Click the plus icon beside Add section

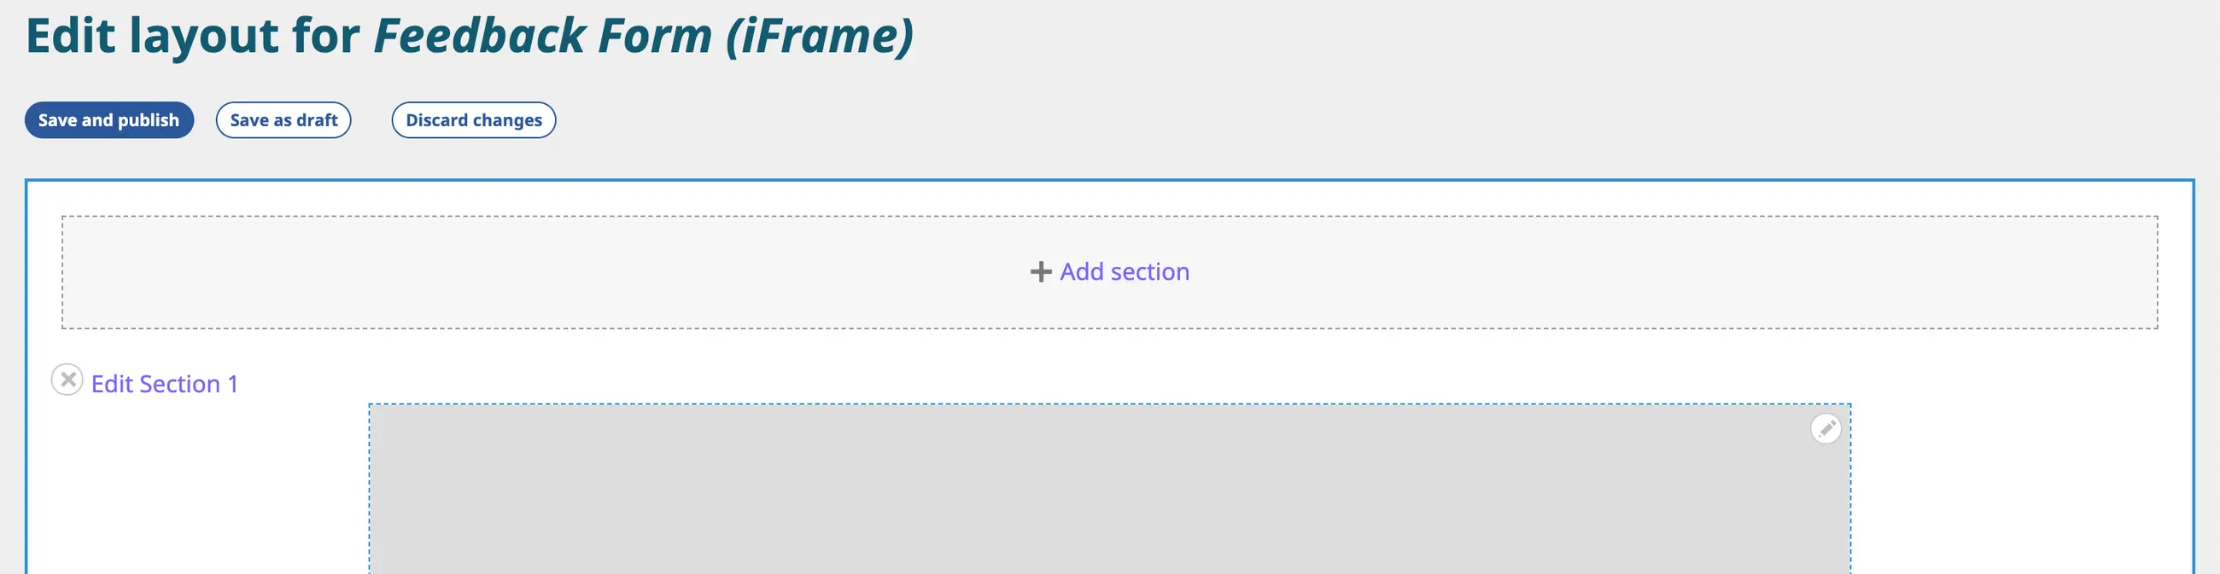1040,272
